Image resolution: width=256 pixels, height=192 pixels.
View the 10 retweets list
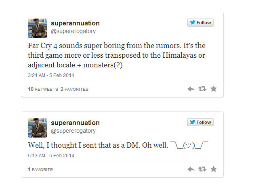point(43,89)
